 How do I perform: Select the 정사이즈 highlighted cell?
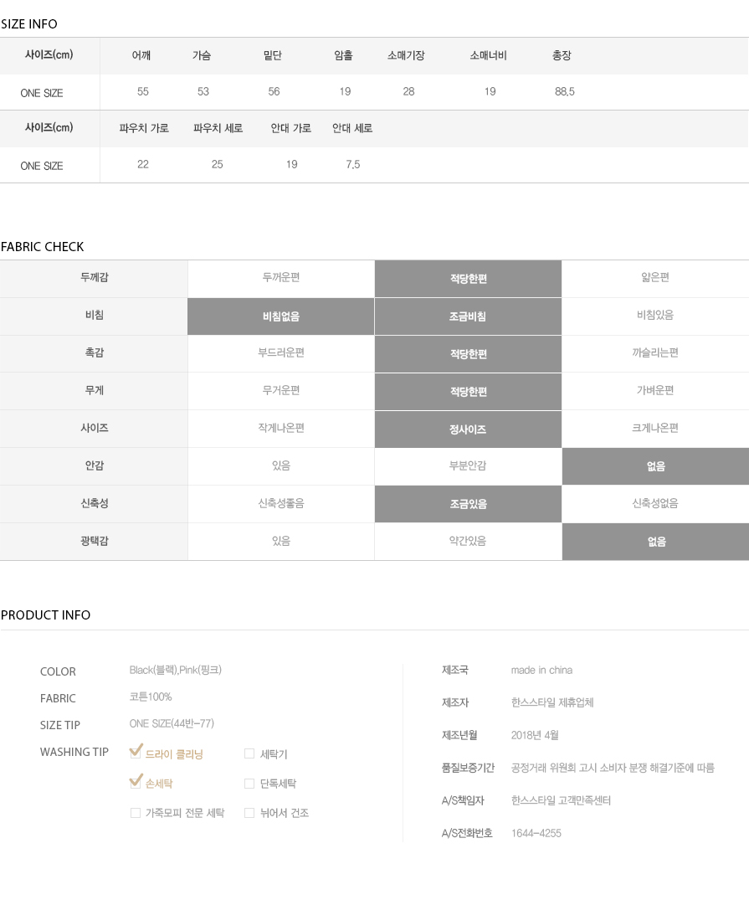[468, 429]
